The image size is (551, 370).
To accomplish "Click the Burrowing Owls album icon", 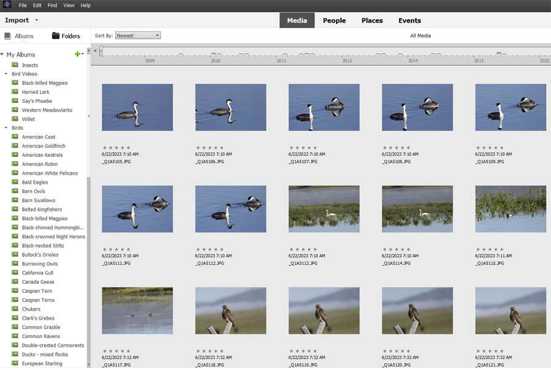I will (15, 264).
